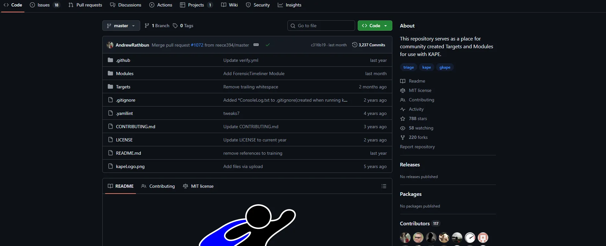Click the green commit status checkmark
This screenshot has height=246, width=606.
268,45
